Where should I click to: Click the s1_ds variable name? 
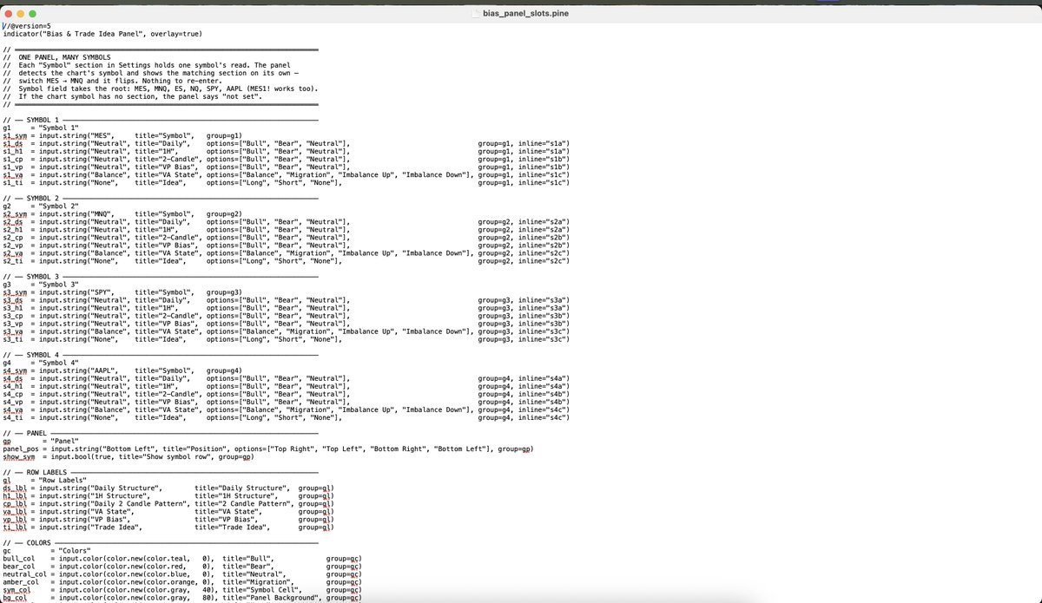14,144
